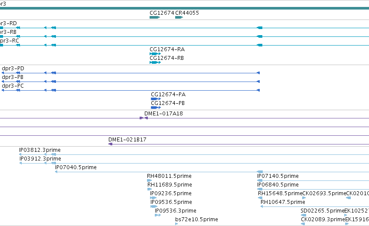Select the DME1-017A18 purple arrow marker
369x226 pixels.
pyautogui.click(x=144, y=118)
